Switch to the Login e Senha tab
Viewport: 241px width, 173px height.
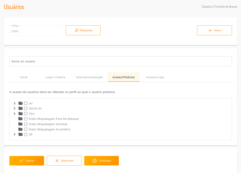[55, 77]
